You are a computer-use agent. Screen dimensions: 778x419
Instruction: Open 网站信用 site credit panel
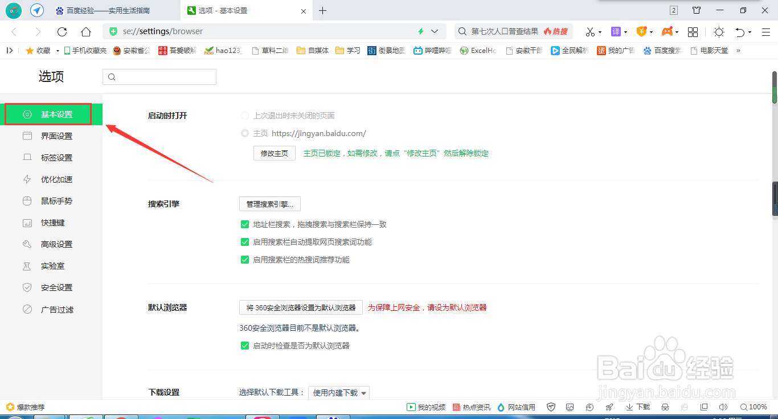pyautogui.click(x=515, y=406)
